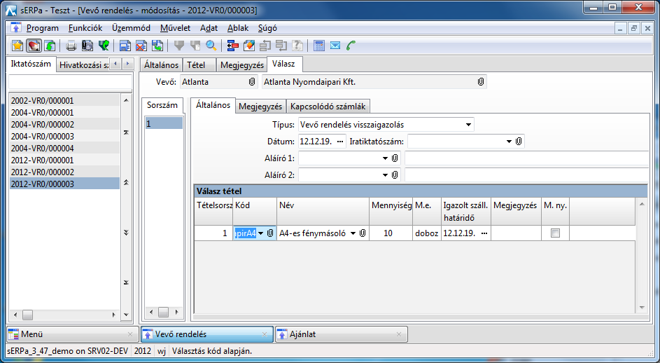Open the Művelet menu

175,28
